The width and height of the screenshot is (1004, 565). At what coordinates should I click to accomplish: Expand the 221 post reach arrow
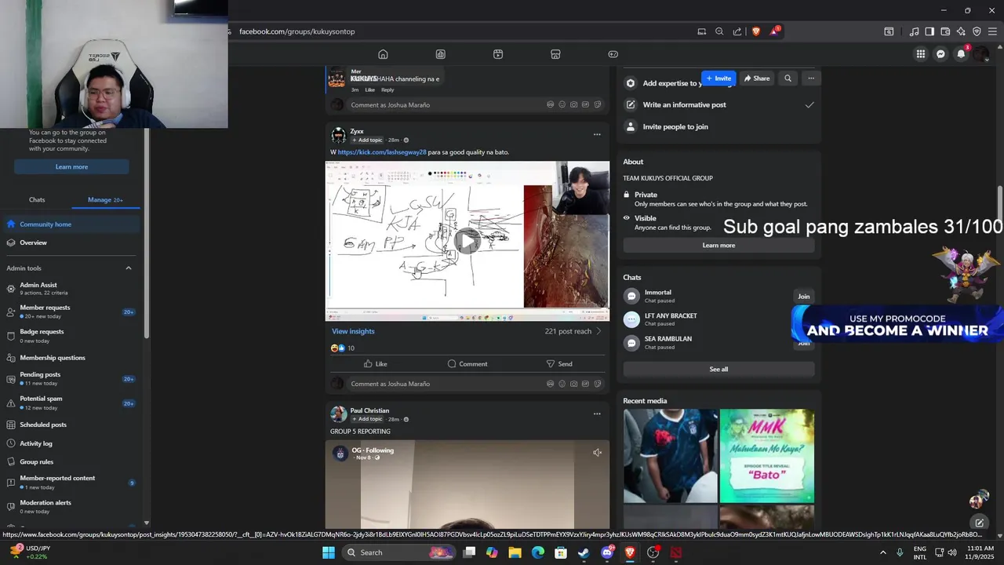[x=599, y=331]
